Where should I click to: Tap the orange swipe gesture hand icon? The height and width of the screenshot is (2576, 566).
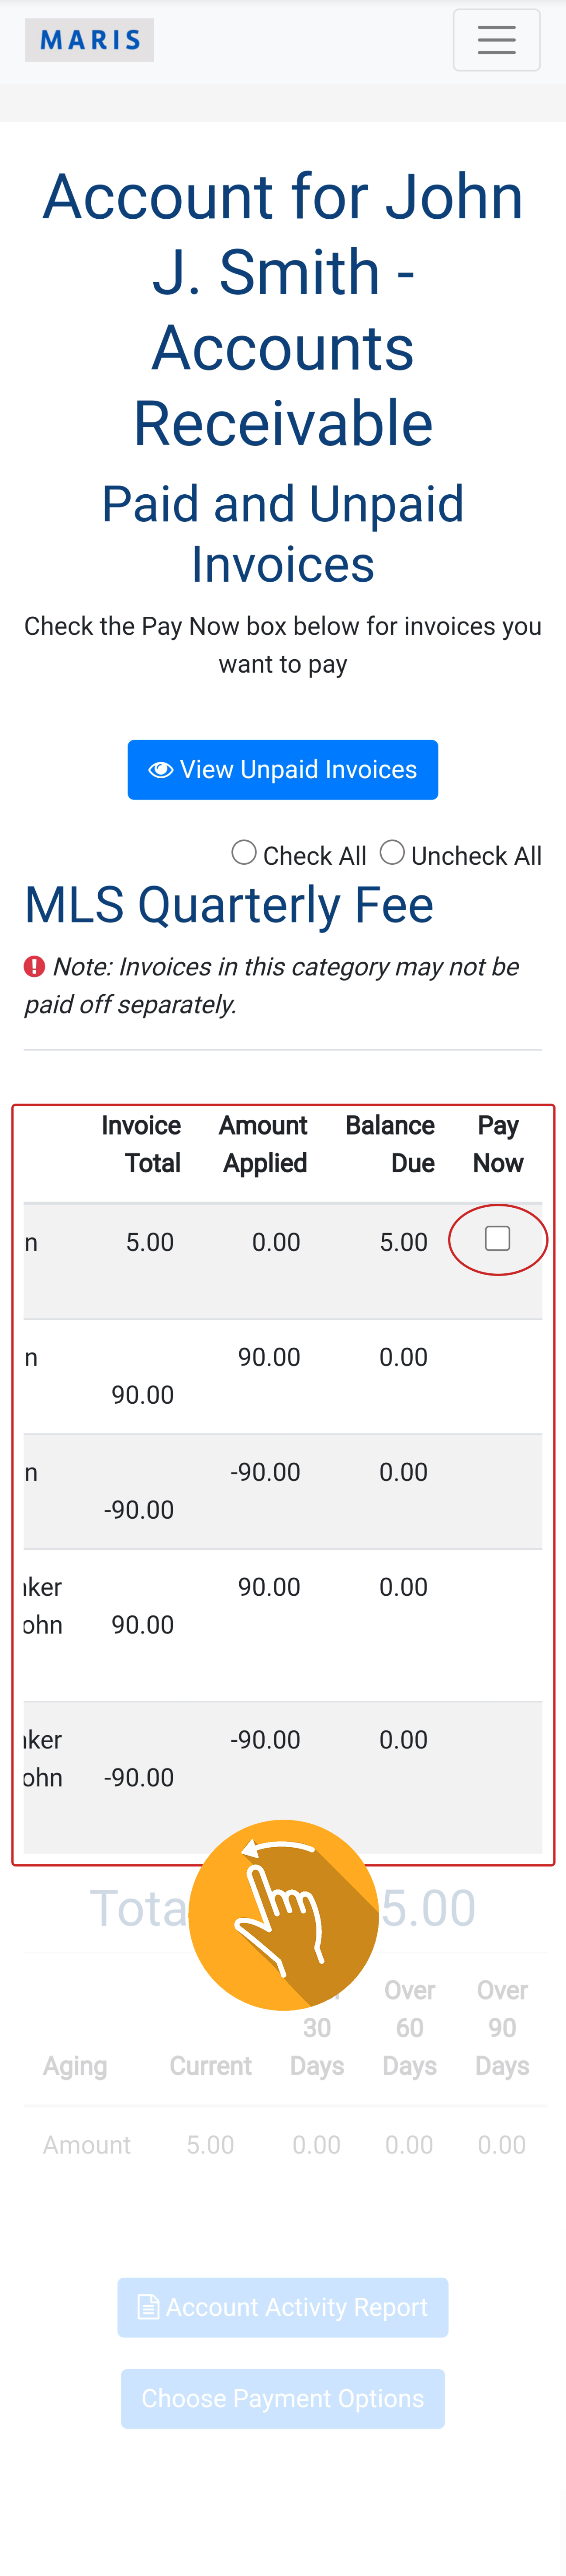(283, 1914)
